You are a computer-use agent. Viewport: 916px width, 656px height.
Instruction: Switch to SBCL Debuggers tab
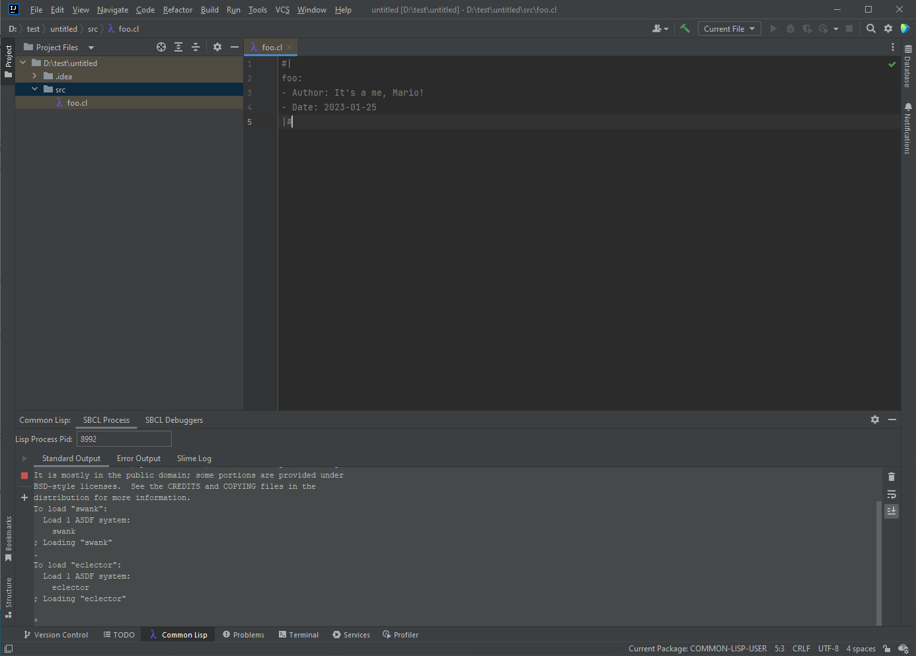tap(174, 420)
